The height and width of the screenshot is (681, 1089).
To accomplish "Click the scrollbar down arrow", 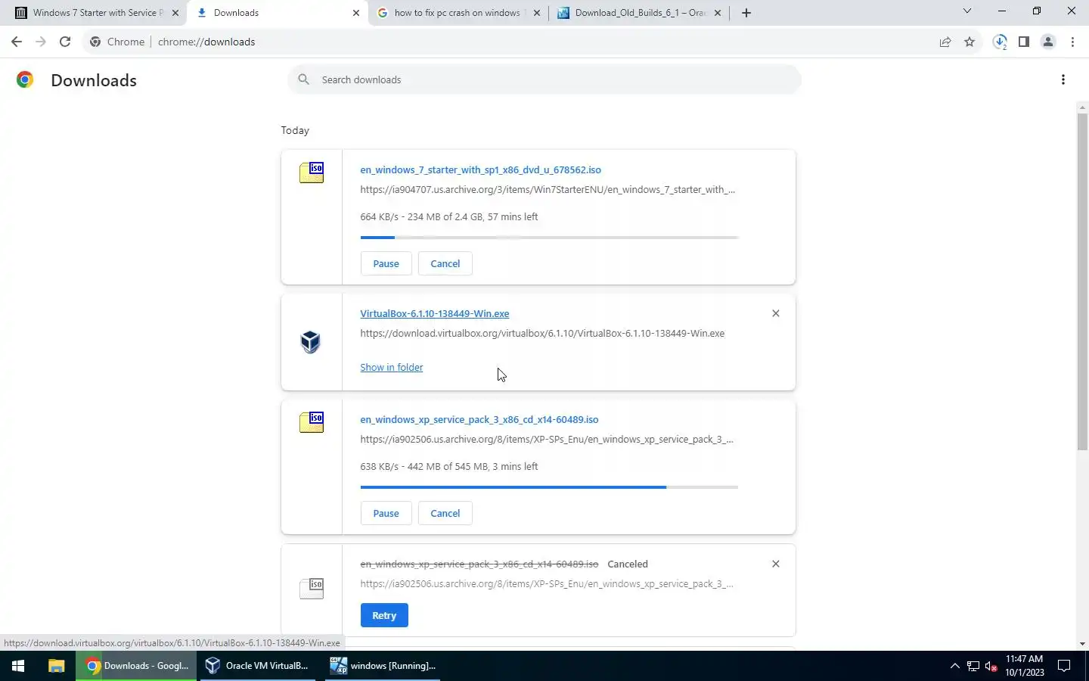I will 1082,644.
